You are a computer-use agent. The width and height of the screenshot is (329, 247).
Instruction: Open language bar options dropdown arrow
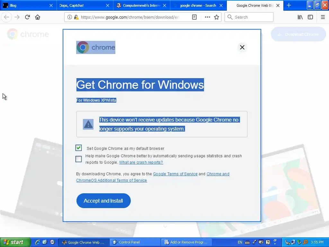[x=275, y=244]
